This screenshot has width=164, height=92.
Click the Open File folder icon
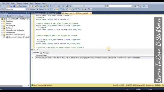point(8,6)
